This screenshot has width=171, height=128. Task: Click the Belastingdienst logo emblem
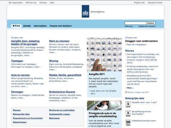tap(85, 11)
